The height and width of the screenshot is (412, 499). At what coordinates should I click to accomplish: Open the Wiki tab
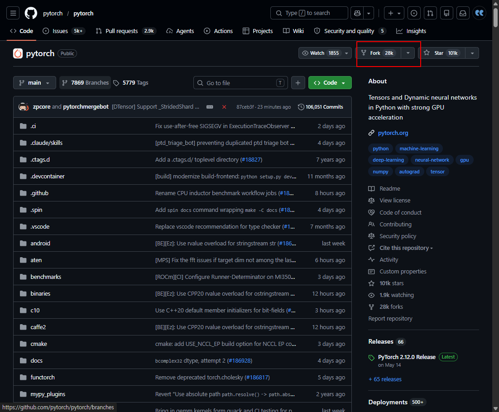point(293,31)
